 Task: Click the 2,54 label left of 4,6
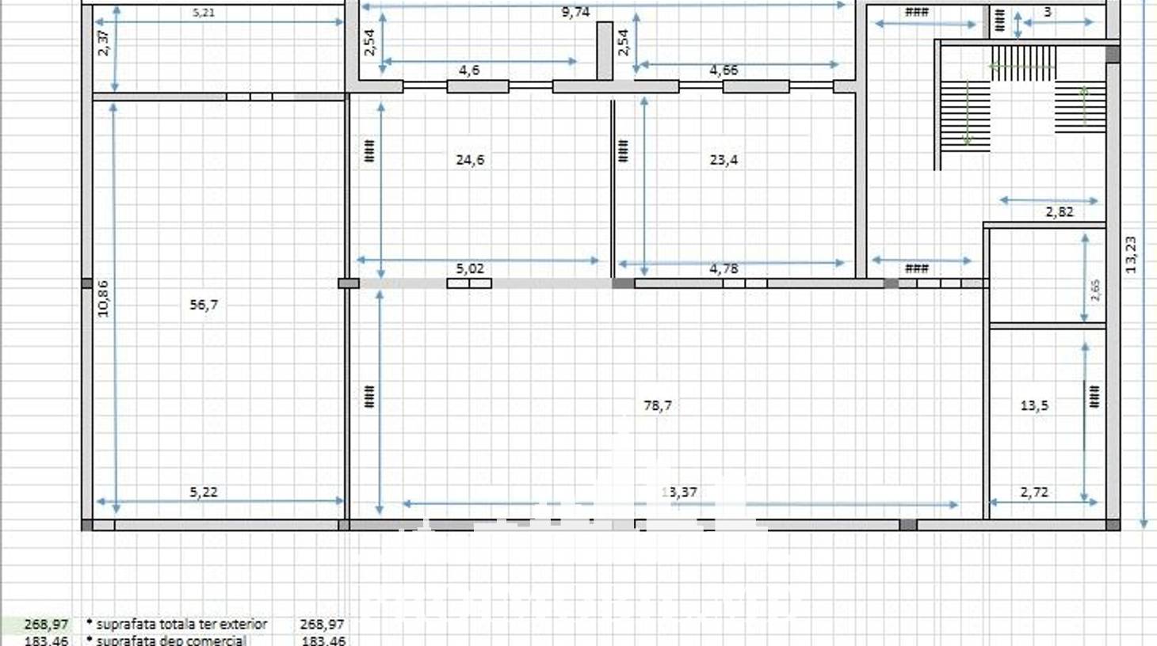[369, 43]
